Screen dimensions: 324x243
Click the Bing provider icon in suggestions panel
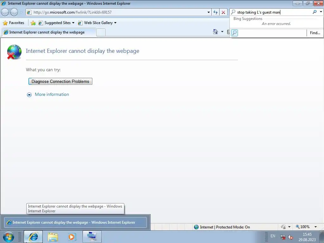click(234, 33)
